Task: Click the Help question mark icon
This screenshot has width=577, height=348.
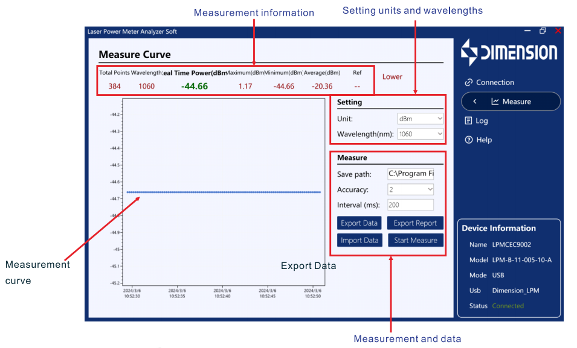Action: coord(468,140)
